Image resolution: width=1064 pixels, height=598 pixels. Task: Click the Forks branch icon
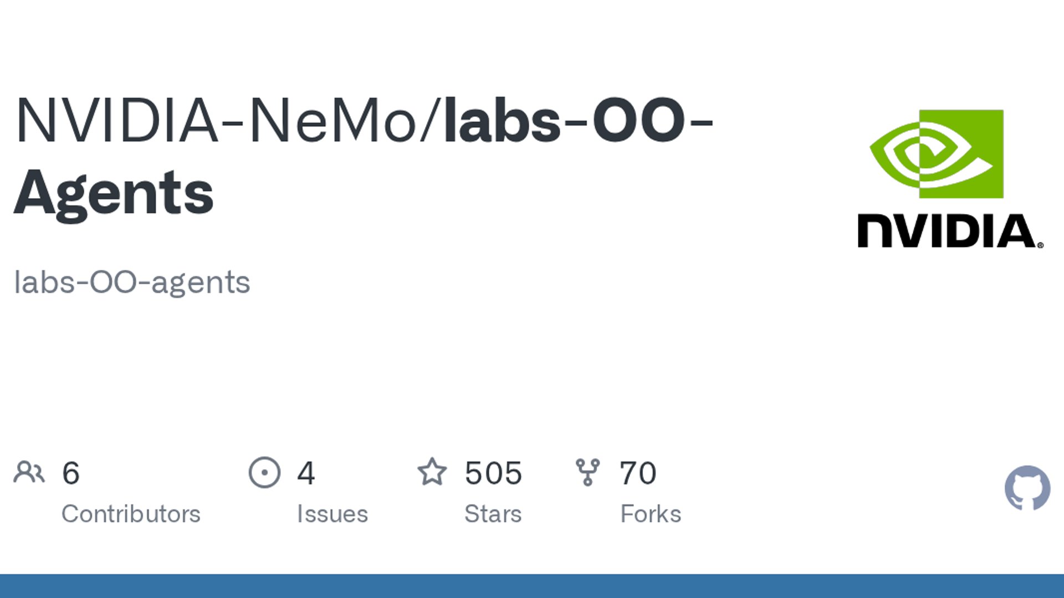coord(587,473)
